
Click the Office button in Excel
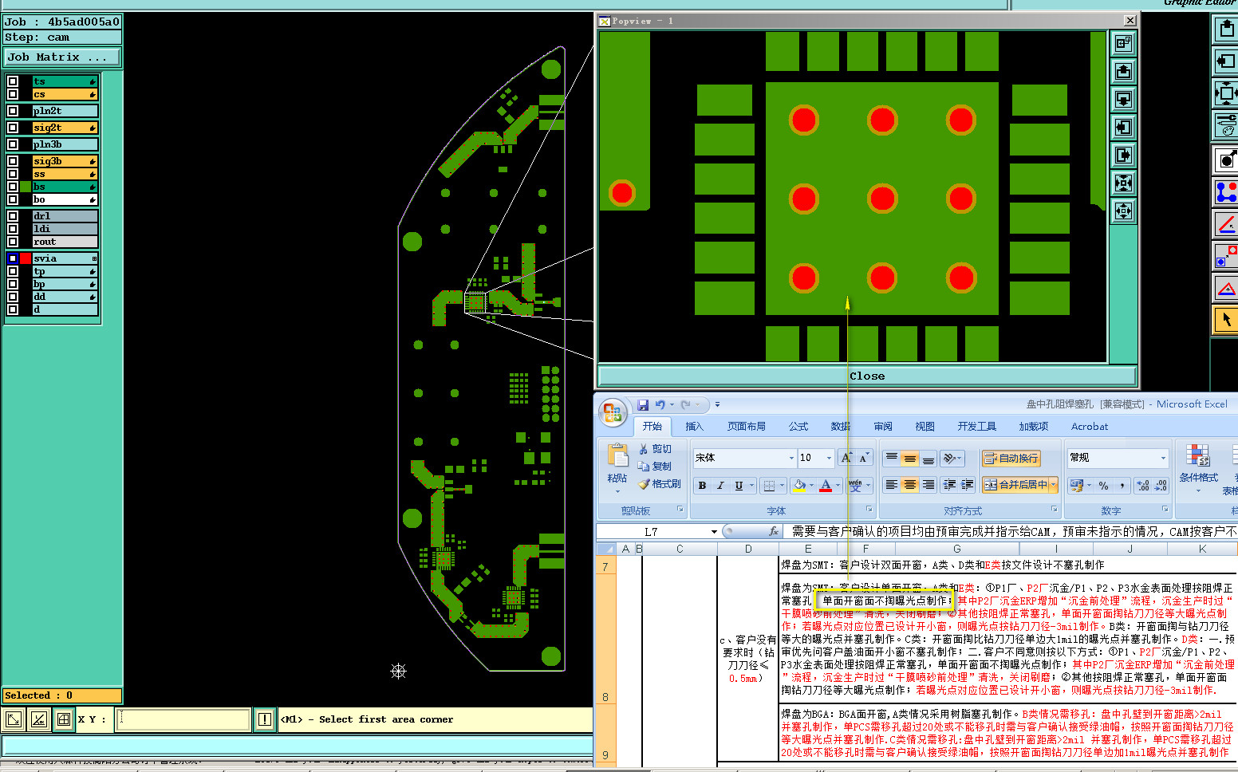613,412
